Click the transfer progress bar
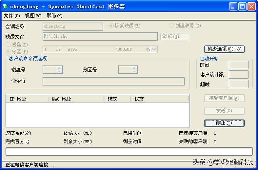 (x=129, y=152)
